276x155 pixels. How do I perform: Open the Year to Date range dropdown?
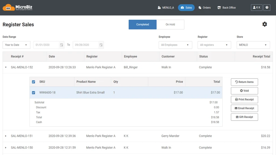point(16,45)
